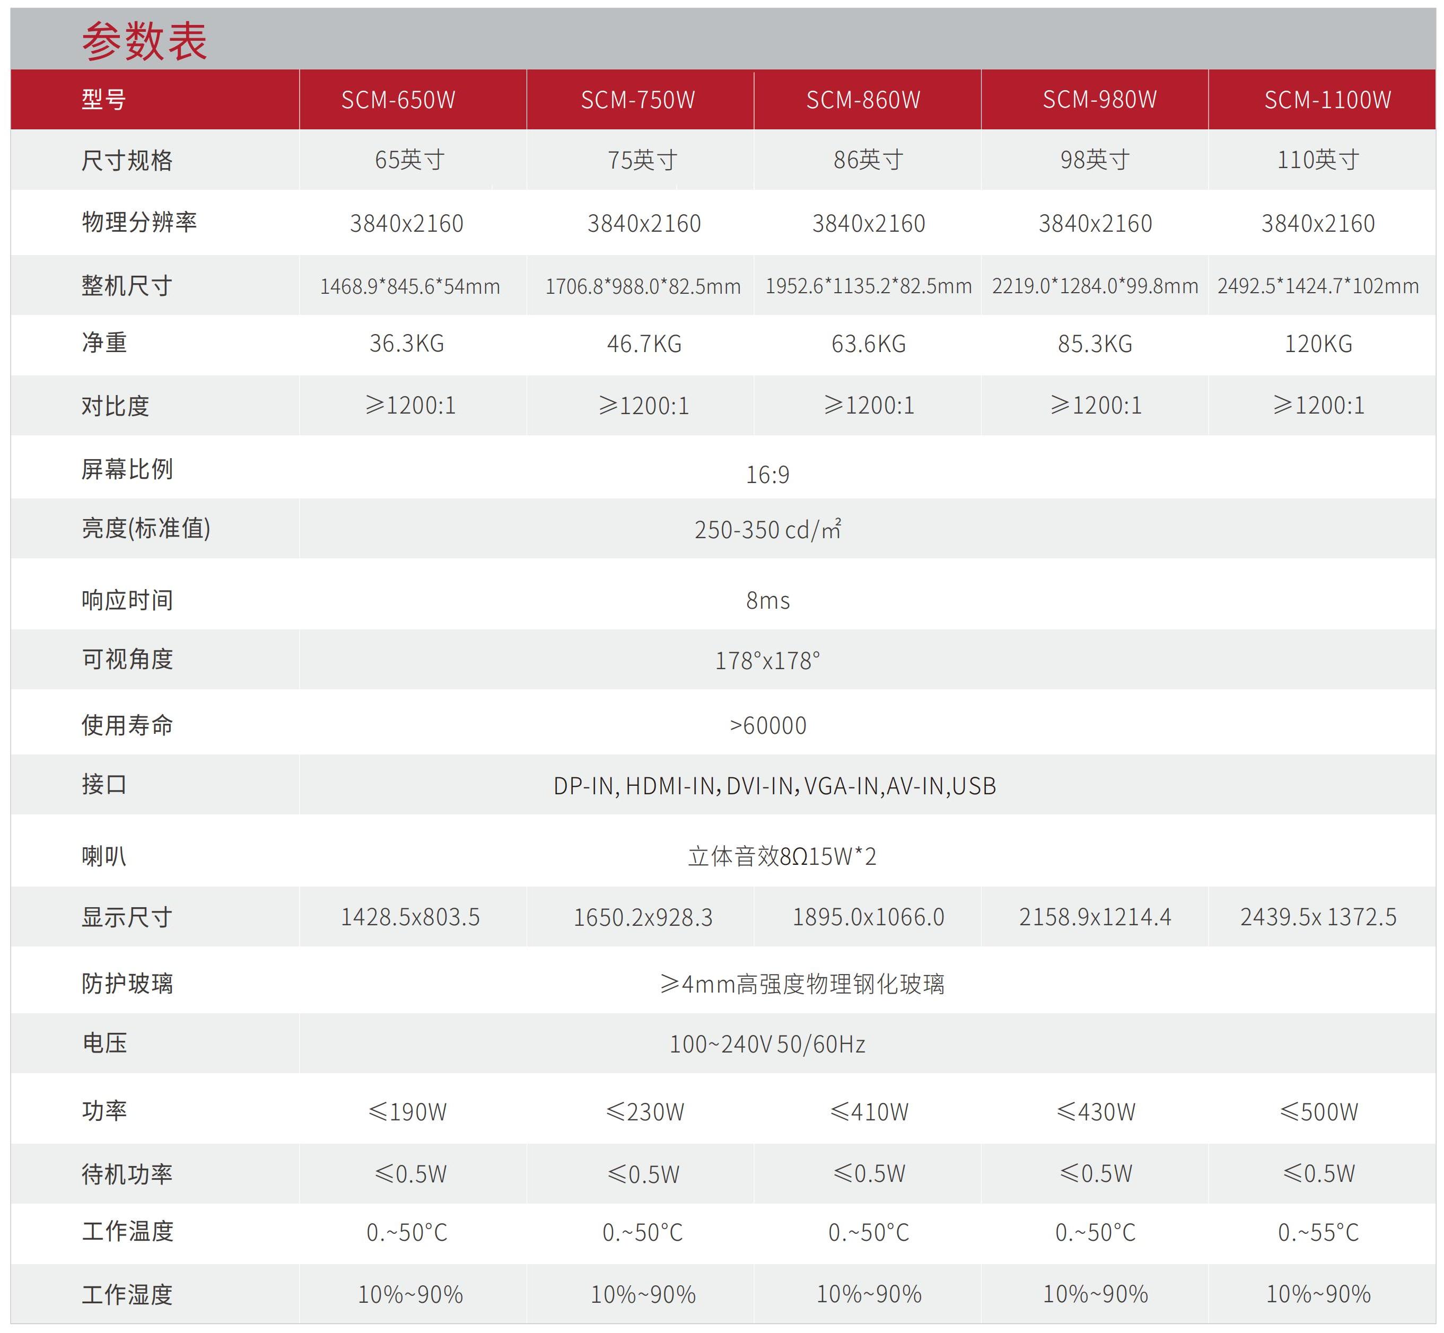Select the 250-350 cd/㎡ brightness value

(767, 530)
